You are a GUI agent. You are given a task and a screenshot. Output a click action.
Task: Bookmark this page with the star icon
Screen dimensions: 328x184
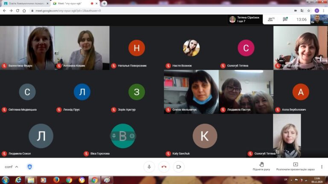309,11
